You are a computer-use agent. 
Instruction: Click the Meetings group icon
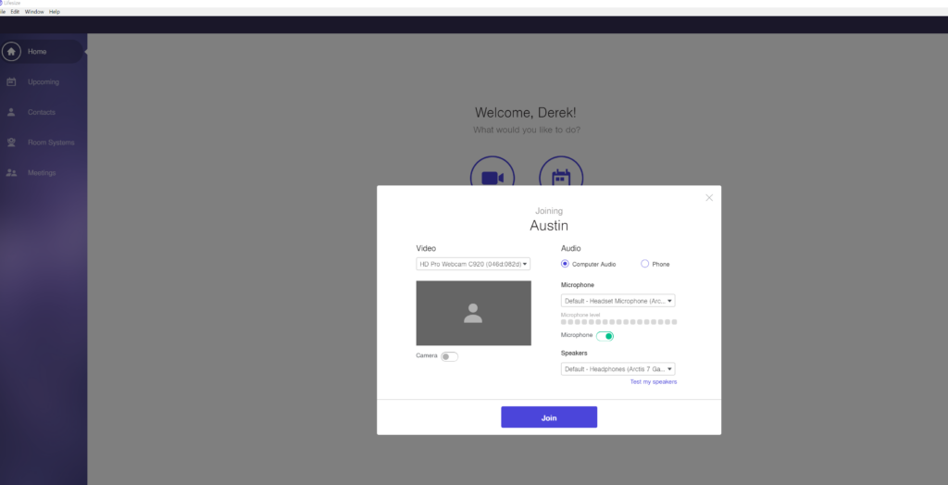click(11, 172)
